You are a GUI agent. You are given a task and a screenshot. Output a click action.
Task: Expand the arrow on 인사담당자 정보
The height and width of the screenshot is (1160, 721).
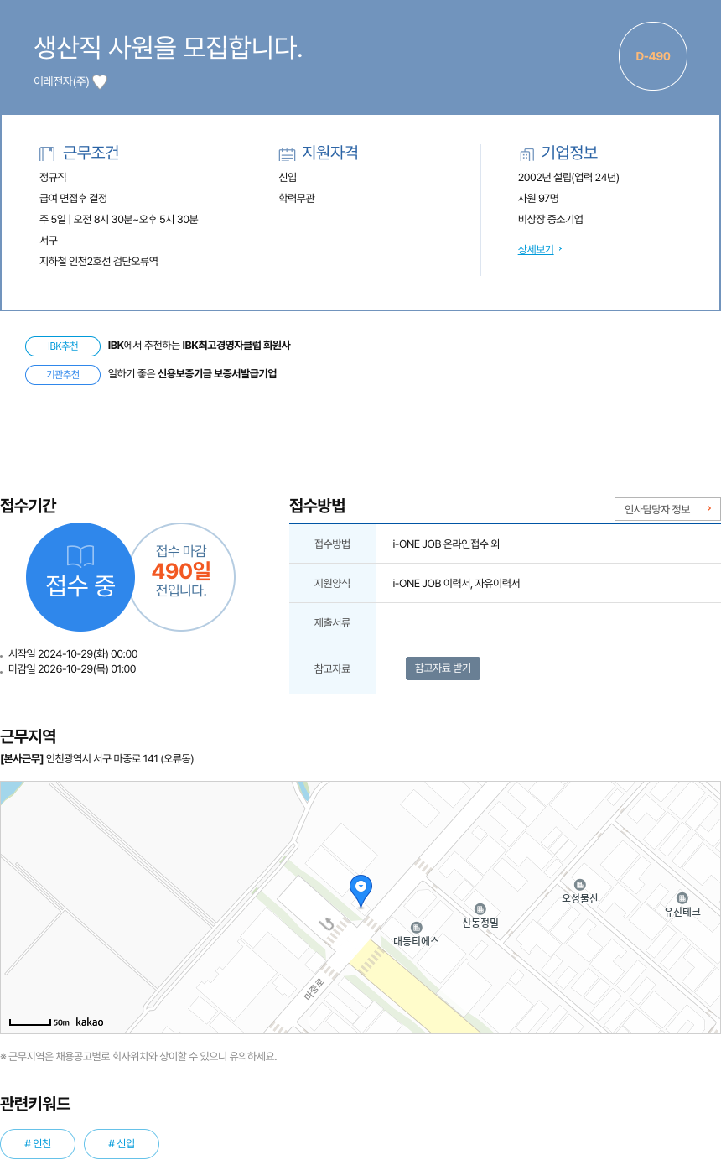tap(708, 509)
